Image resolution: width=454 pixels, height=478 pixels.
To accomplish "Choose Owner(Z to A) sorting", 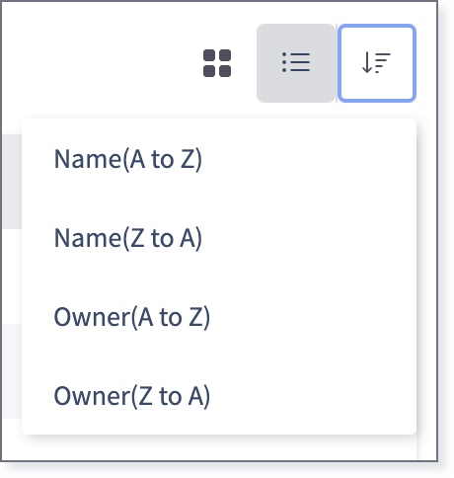I will [219, 396].
